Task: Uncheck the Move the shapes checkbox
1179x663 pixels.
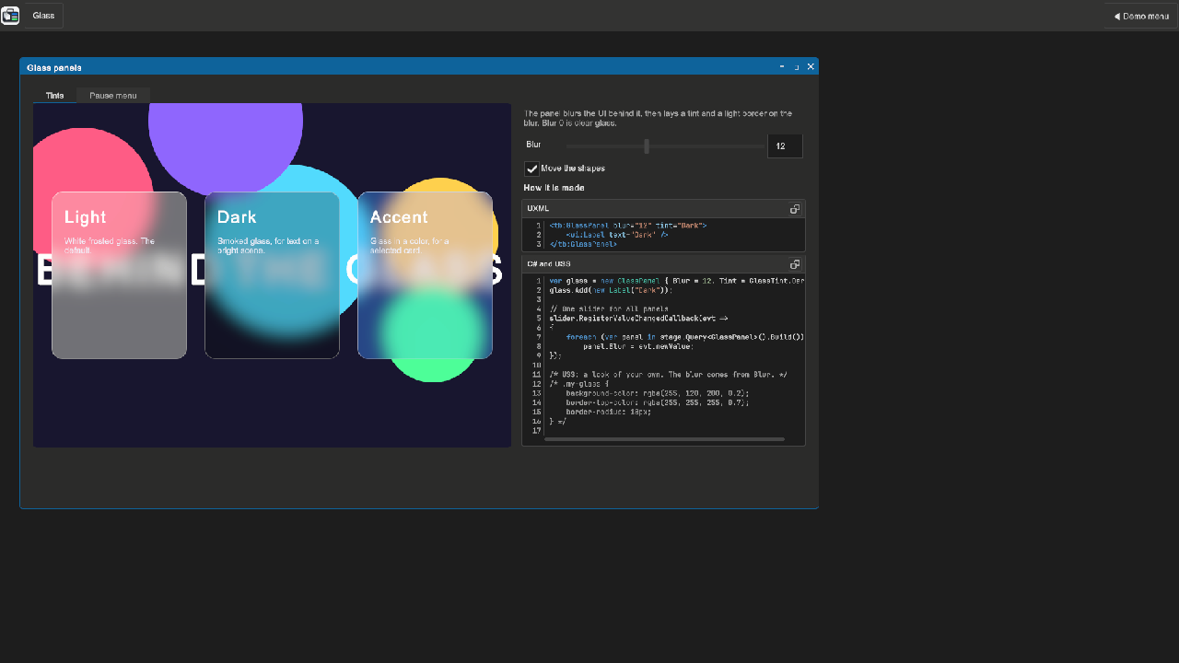Action: tap(532, 169)
